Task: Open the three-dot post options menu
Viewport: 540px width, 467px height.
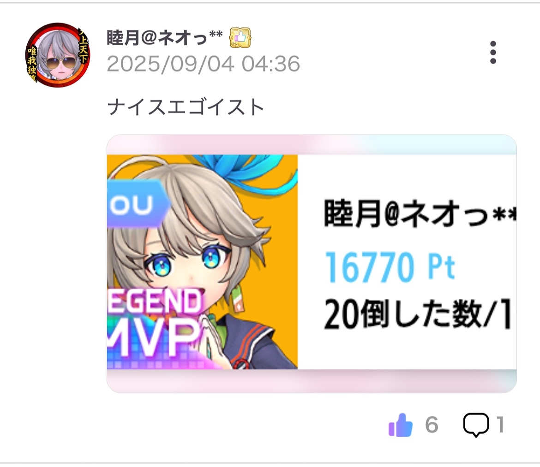Action: click(x=493, y=52)
